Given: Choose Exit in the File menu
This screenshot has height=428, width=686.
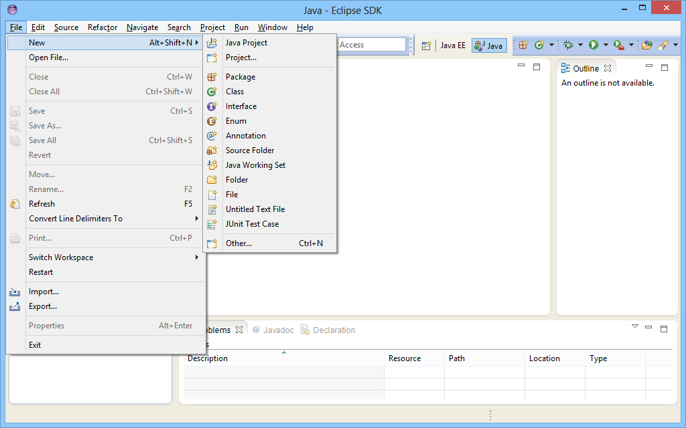Looking at the screenshot, I should pos(105,345).
